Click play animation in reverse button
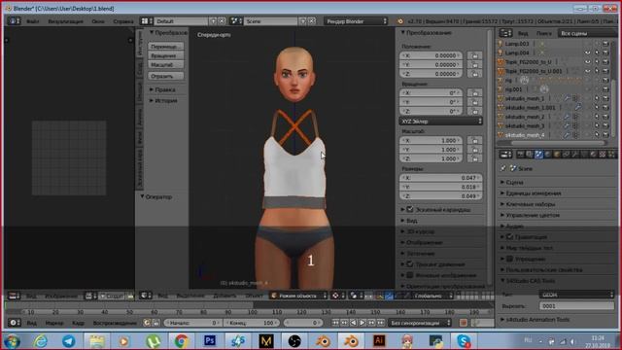 tap(354, 323)
